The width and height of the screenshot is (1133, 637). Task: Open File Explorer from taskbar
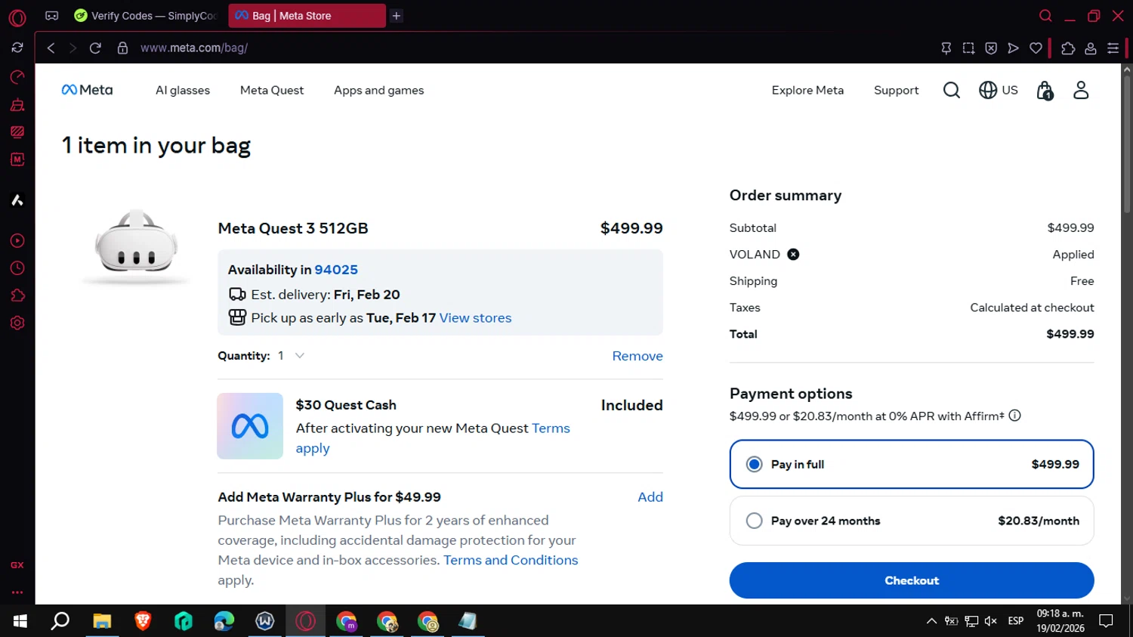[x=102, y=621]
